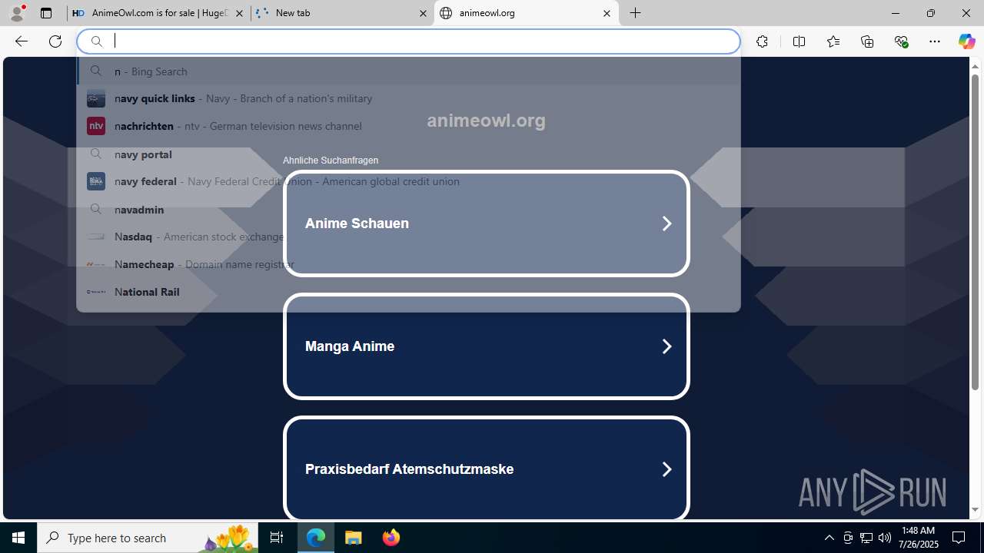984x553 pixels.
Task: Open File Explorer taskbar icon
Action: [x=354, y=538]
